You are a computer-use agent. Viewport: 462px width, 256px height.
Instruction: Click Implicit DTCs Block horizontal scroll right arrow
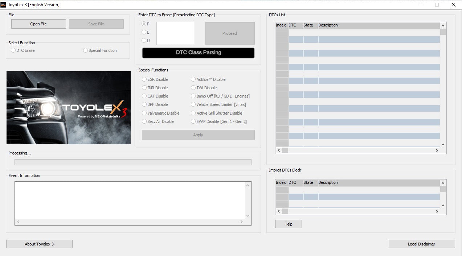pos(437,211)
